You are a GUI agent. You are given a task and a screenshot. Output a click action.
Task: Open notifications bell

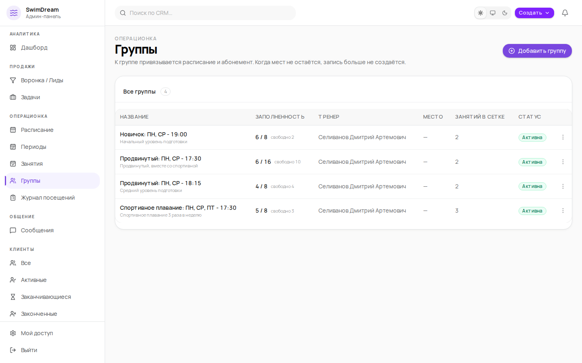565,13
